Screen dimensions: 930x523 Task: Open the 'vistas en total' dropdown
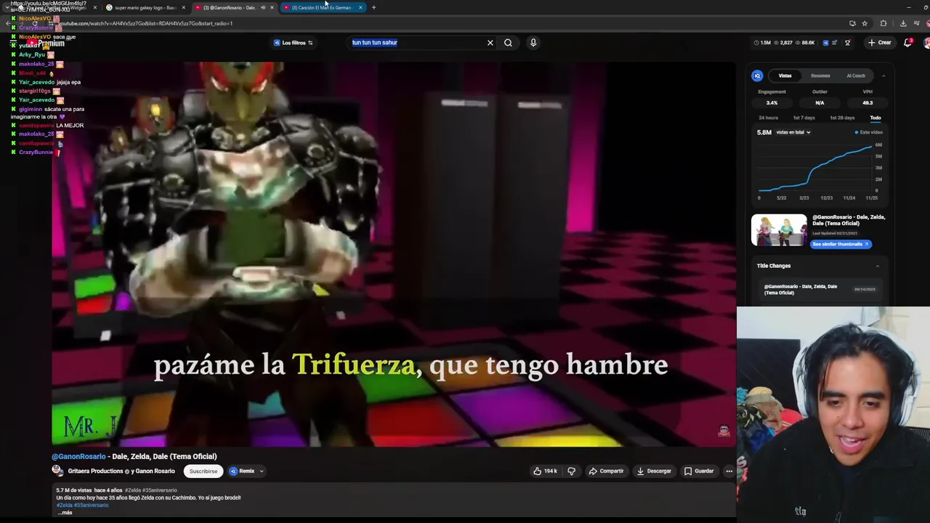point(793,132)
